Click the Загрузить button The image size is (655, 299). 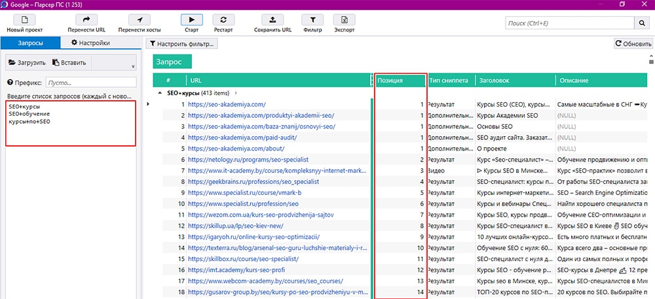click(x=27, y=63)
